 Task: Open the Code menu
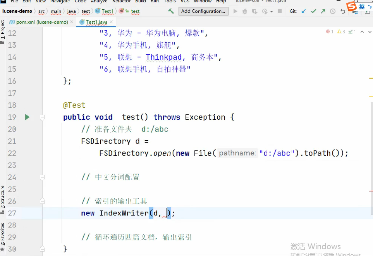81,1
